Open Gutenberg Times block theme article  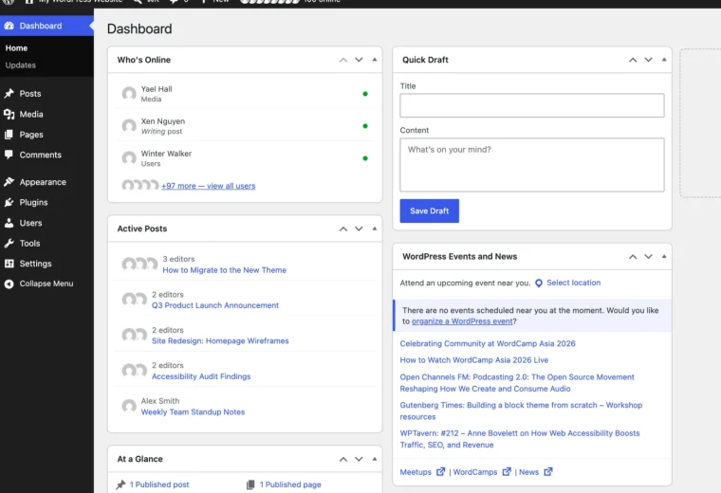[x=521, y=411]
